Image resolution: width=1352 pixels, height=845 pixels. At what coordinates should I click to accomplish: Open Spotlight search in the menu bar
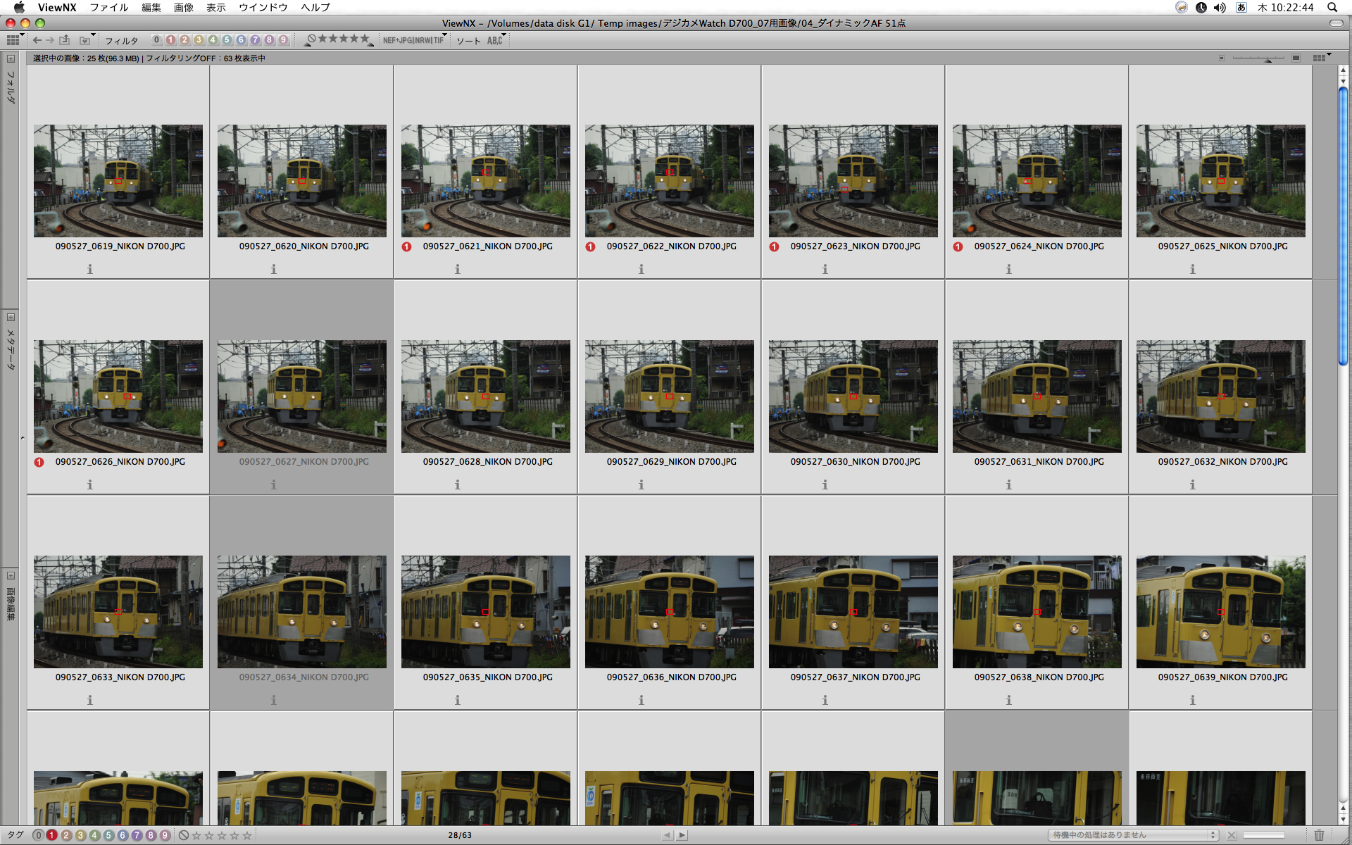(1332, 7)
